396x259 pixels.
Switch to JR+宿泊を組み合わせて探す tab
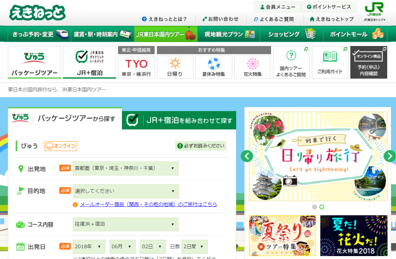179,120
